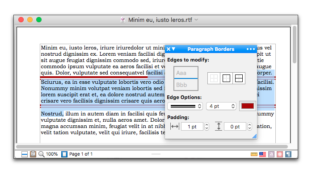Collapse the Paragraph Borders palette triangle
This screenshot has width=312, height=173.
(x=173, y=49)
